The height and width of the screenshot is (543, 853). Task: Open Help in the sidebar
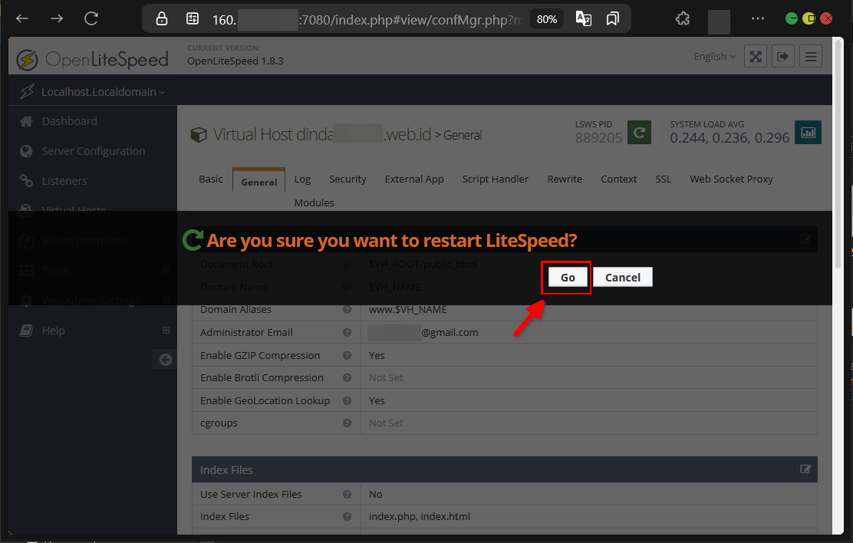pyautogui.click(x=54, y=331)
